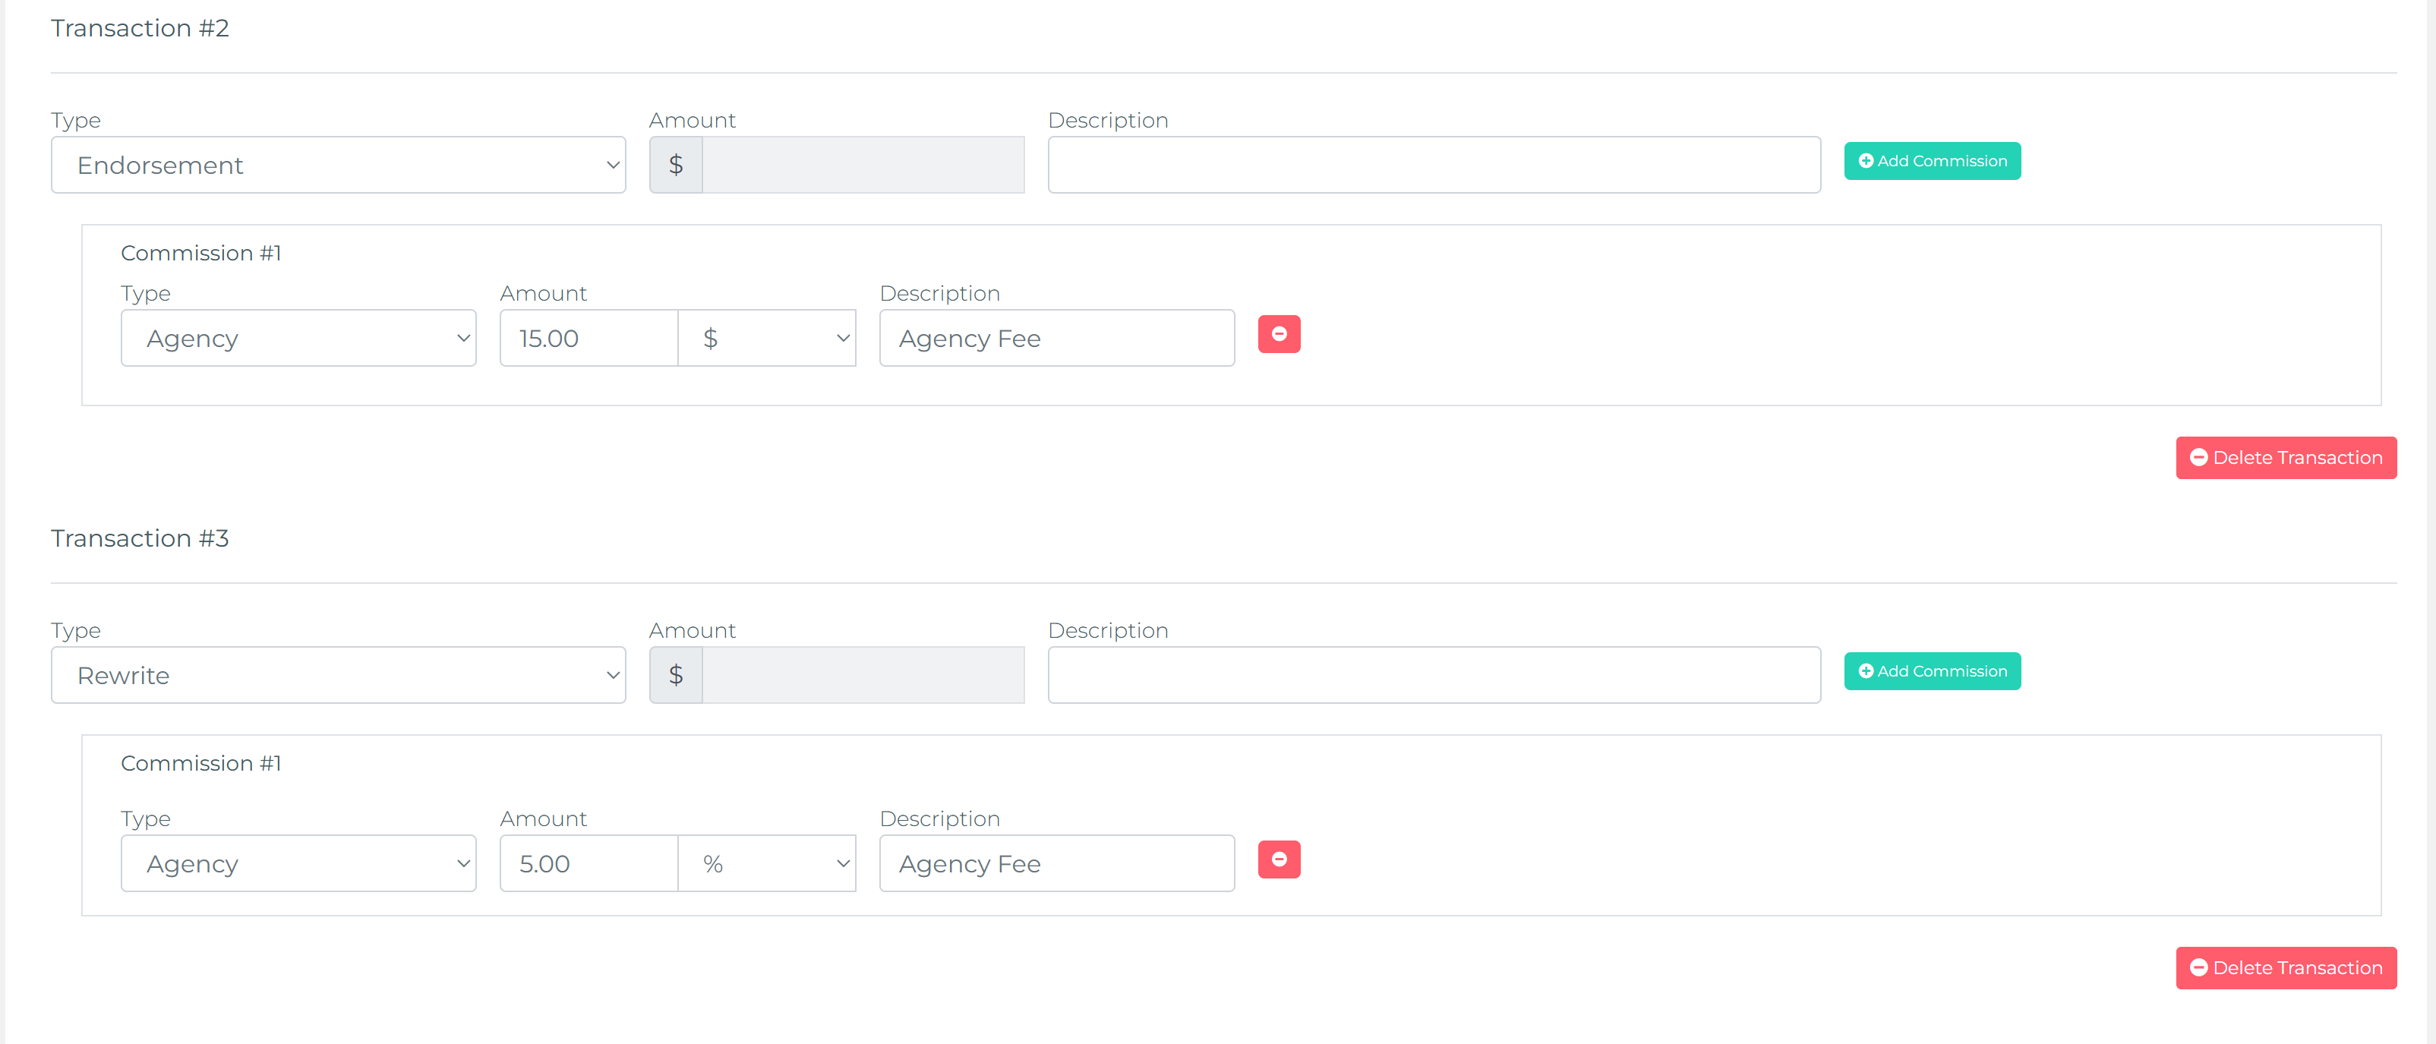Expand Agency commission type in Transaction #2
The image size is (2436, 1044).
[x=298, y=339]
